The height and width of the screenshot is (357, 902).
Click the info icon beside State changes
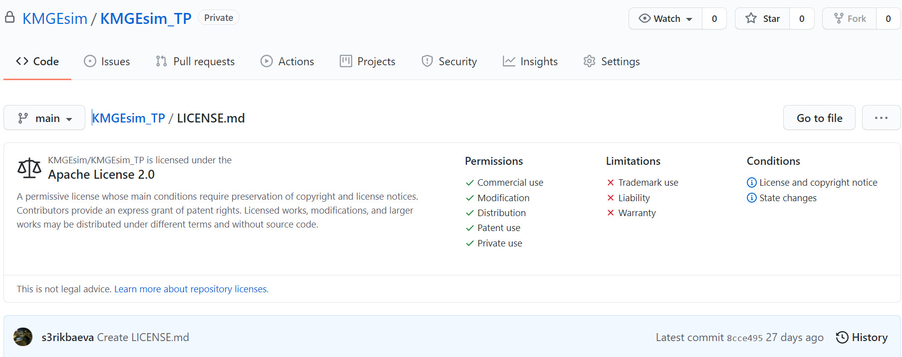pyautogui.click(x=751, y=198)
